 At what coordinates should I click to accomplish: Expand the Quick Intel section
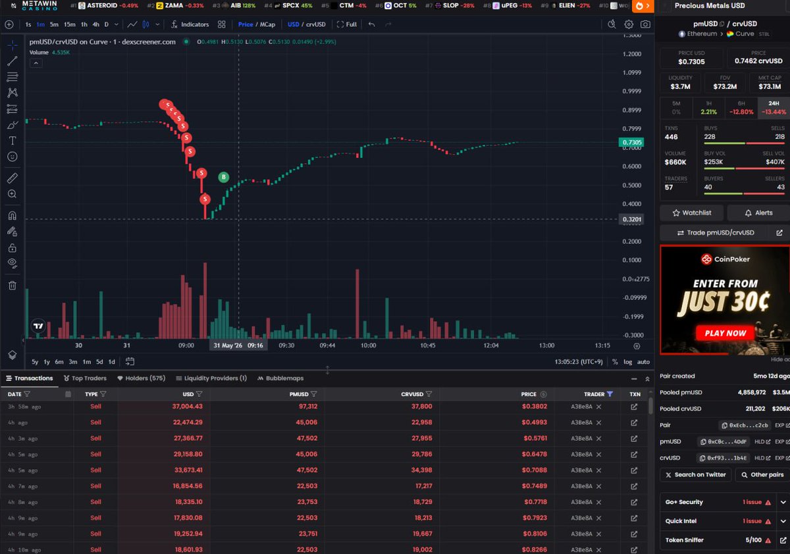click(783, 521)
